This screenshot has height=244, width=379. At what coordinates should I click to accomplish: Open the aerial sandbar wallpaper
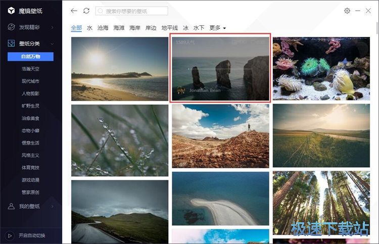pyautogui.click(x=220, y=199)
